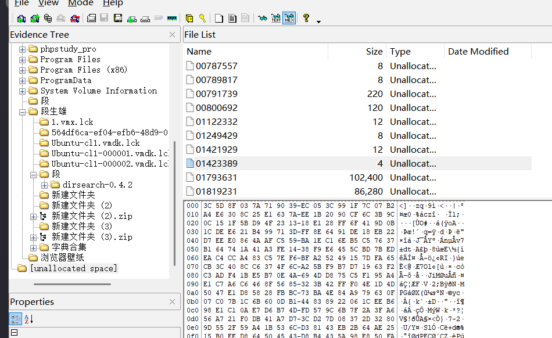Click the greyed Export Disk Image floppy icon
This screenshot has height=338, width=552.
(x=104, y=18)
